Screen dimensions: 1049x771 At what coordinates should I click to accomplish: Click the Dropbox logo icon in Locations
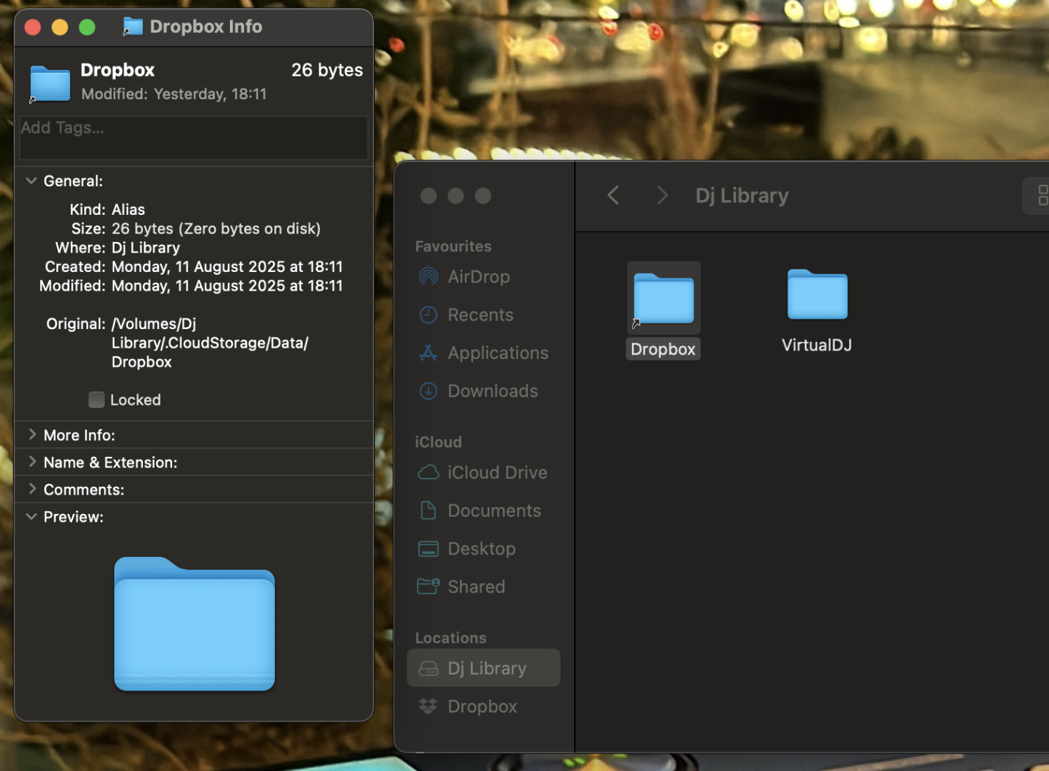pyautogui.click(x=428, y=706)
